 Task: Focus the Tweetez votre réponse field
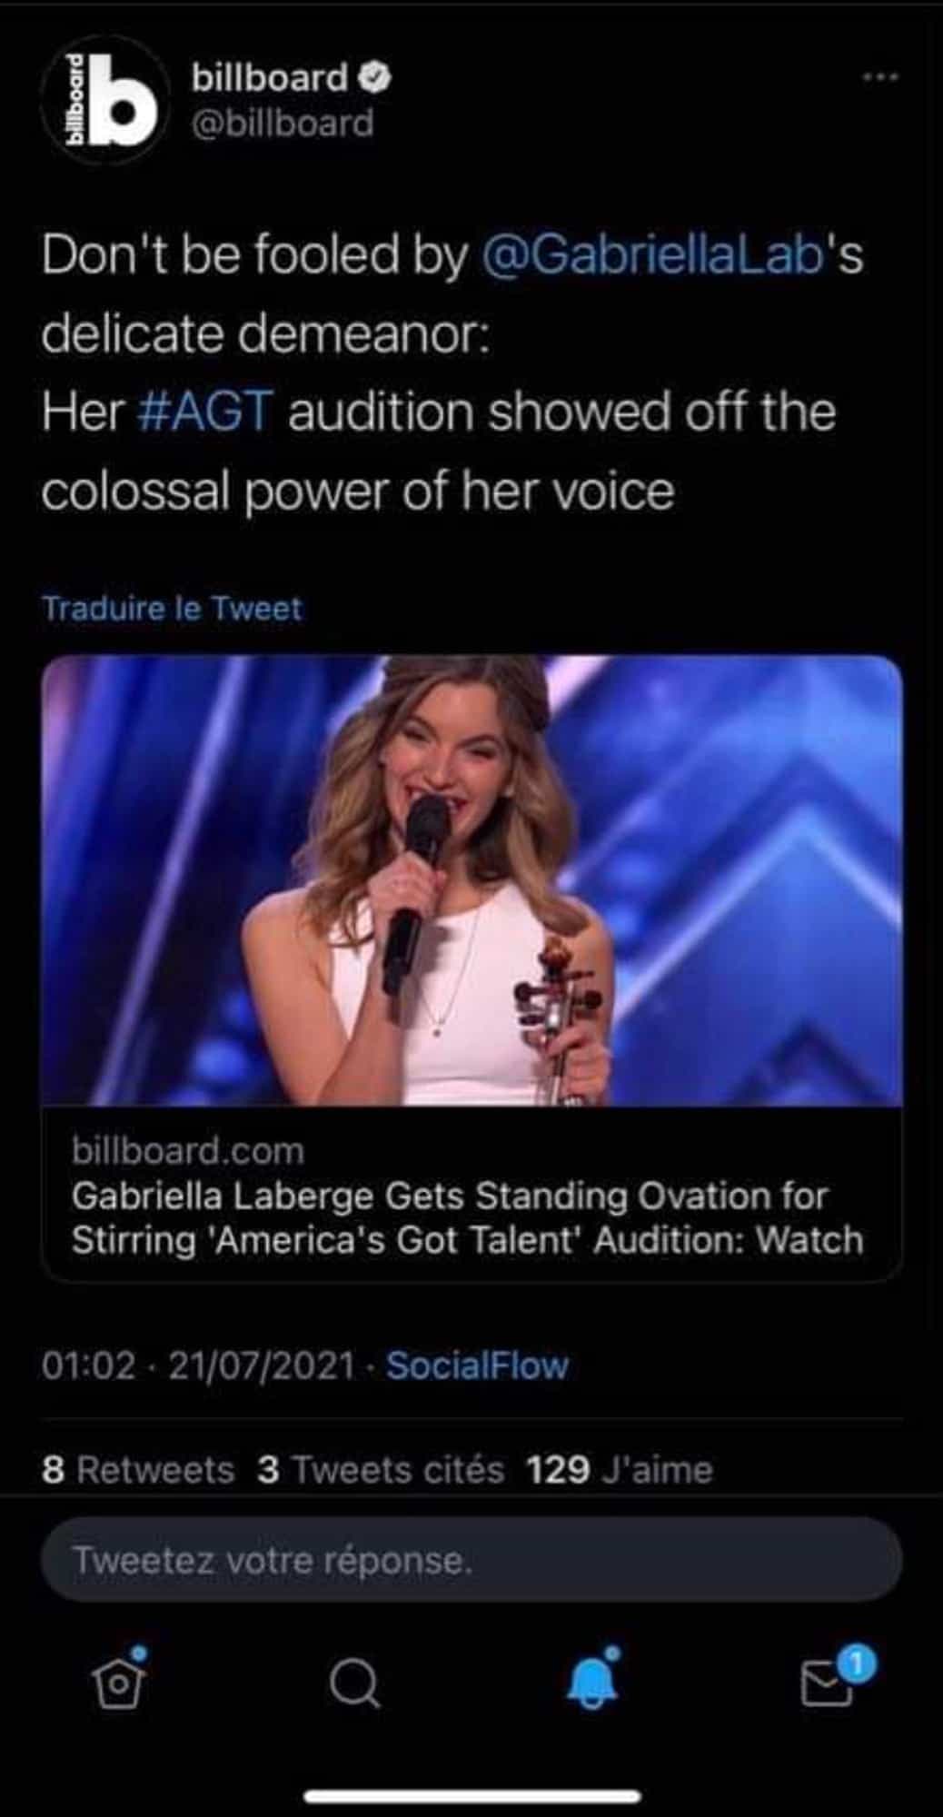pyautogui.click(x=472, y=1560)
